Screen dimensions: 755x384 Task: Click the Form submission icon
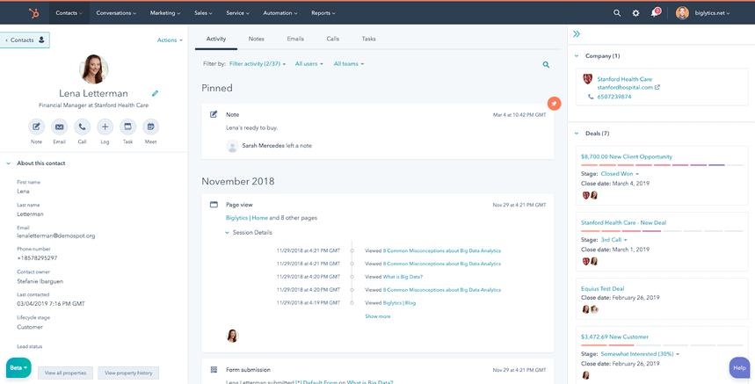(x=214, y=370)
